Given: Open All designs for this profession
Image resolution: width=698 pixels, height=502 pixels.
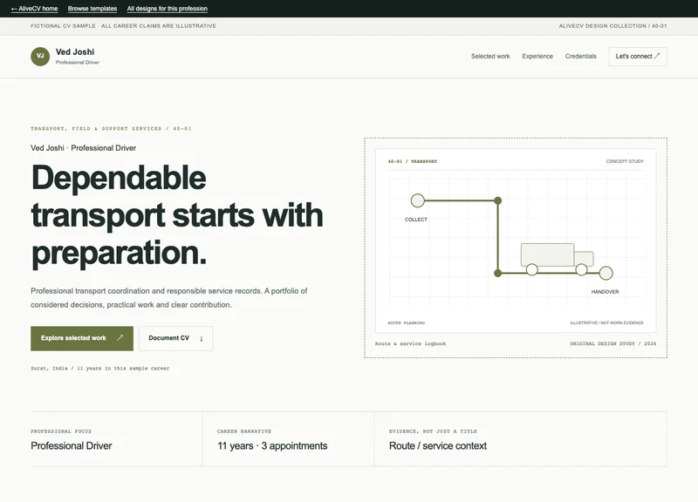Looking at the screenshot, I should (x=167, y=9).
